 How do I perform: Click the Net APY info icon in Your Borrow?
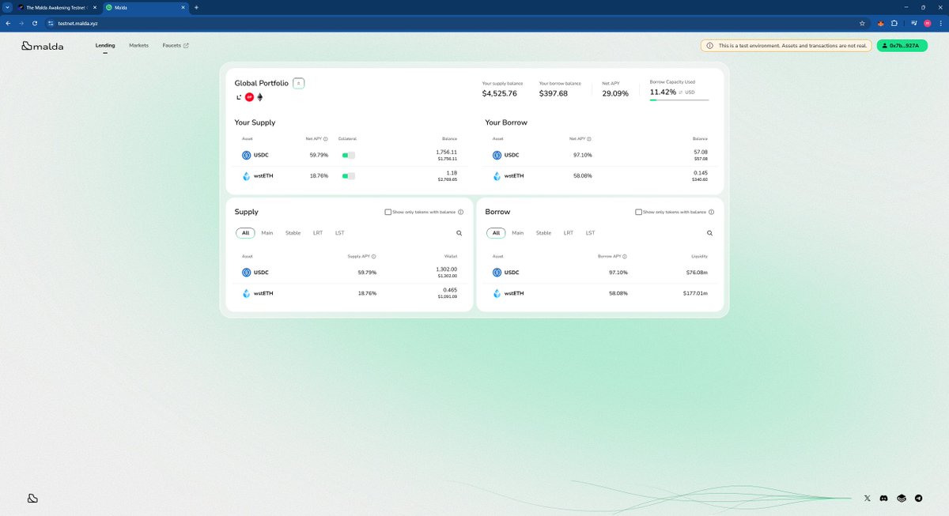coord(590,138)
